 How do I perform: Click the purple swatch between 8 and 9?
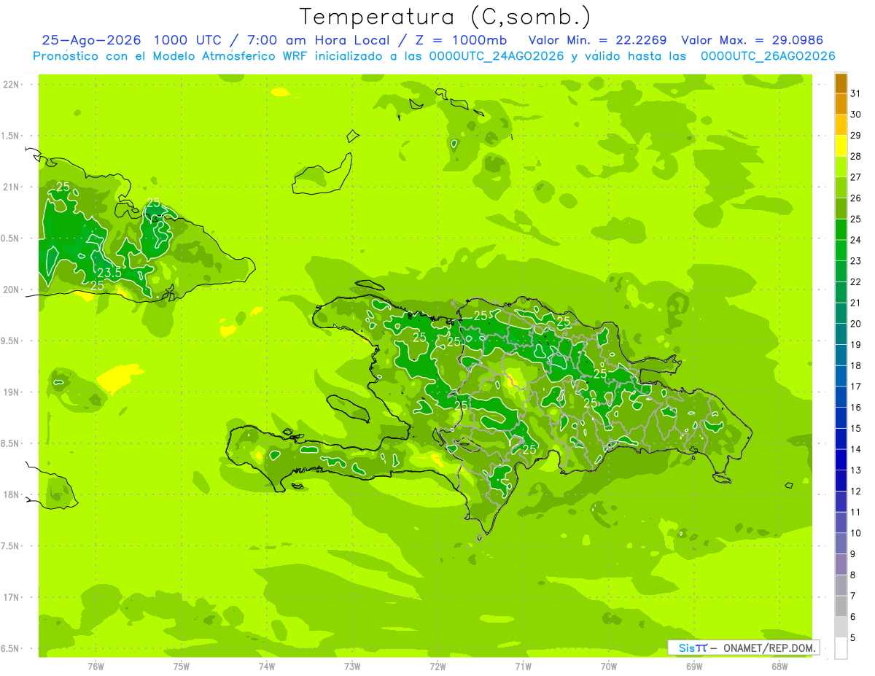[841, 564]
